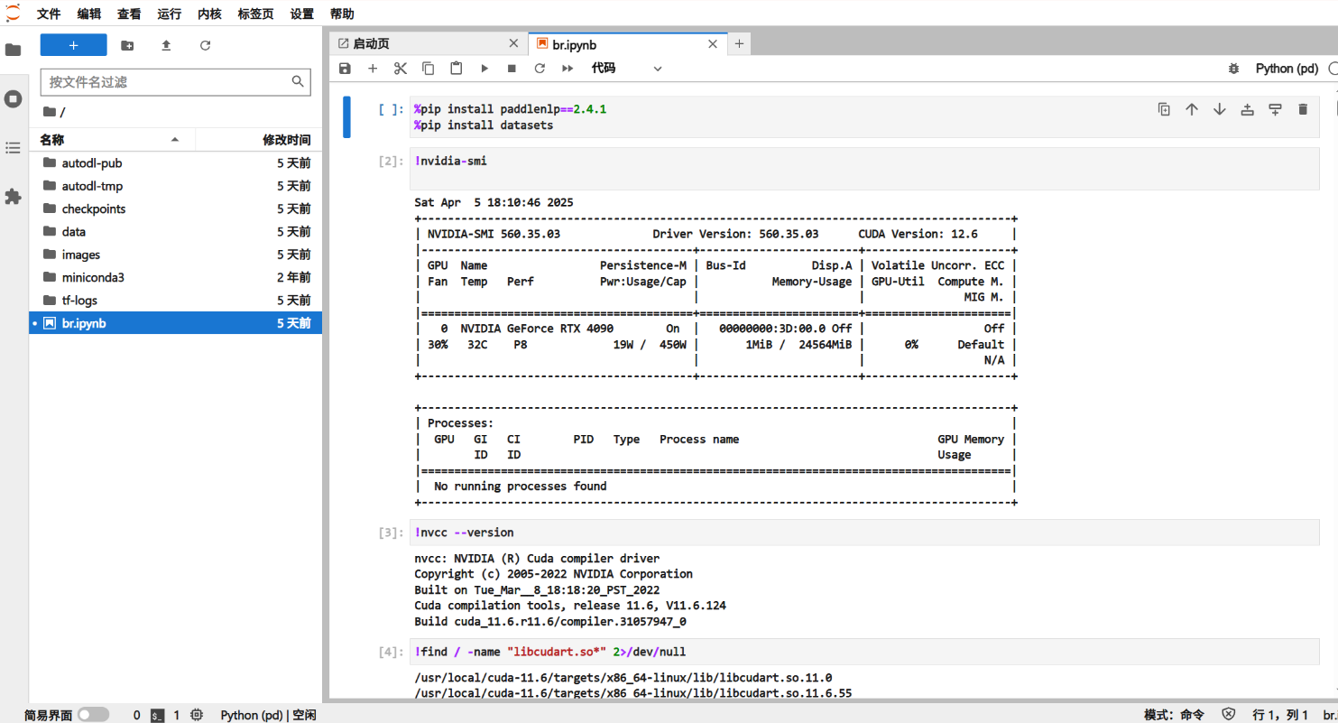Toggle the 简易界面 simple interface switch
Screen dimensions: 1338x723
(x=93, y=715)
